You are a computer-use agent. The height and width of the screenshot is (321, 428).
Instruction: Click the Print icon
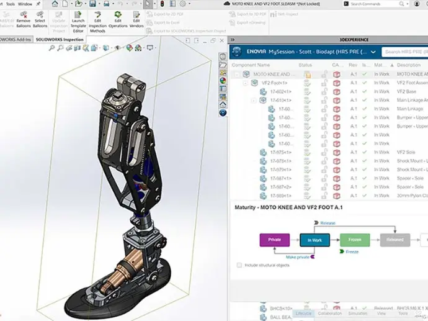point(107,4)
